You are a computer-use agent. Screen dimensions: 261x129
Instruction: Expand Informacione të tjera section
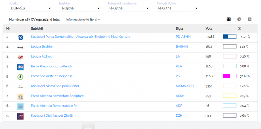[x=83, y=19]
